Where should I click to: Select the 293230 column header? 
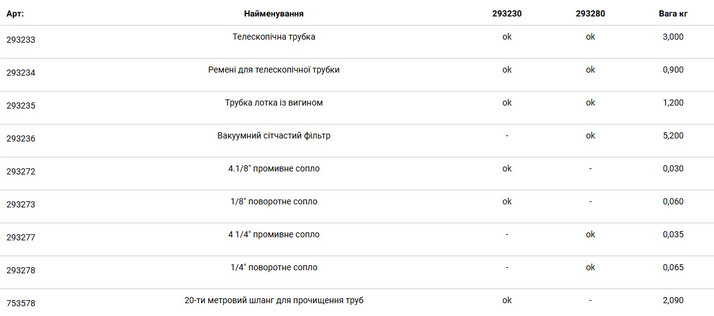tap(507, 13)
